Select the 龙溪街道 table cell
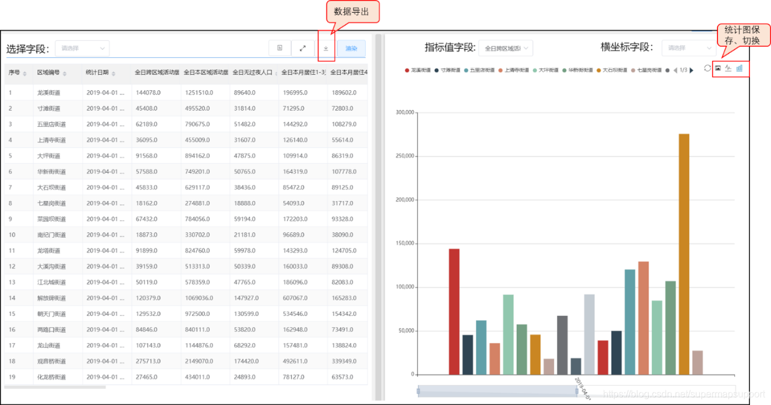 [58, 93]
